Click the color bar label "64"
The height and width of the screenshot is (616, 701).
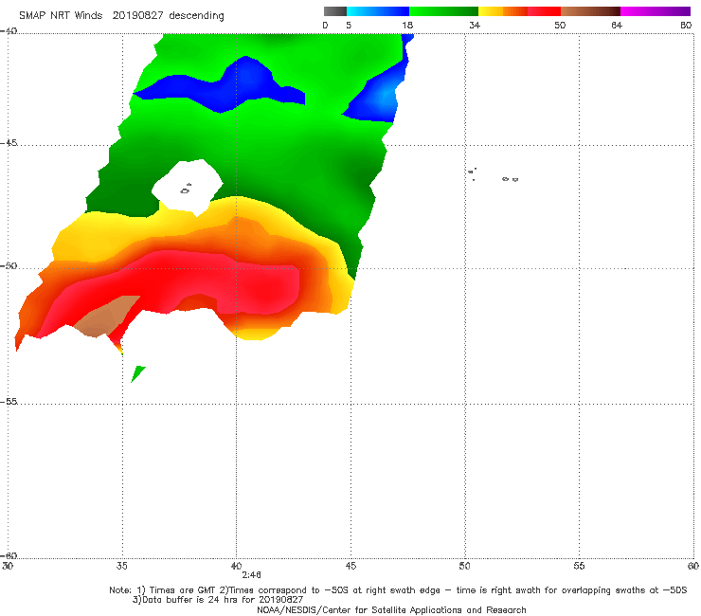(617, 25)
